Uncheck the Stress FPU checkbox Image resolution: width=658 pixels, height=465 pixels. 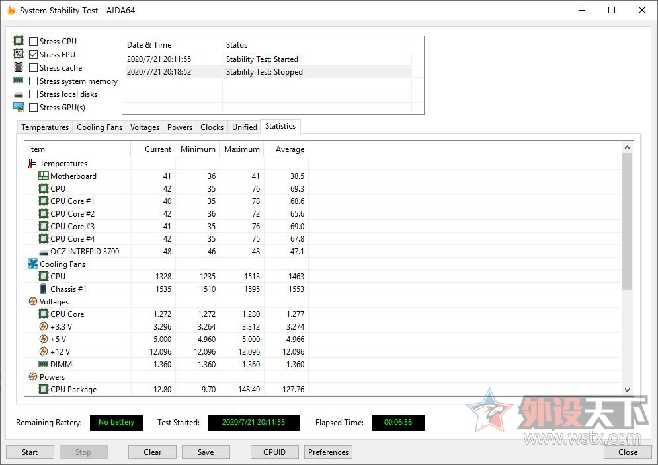click(x=34, y=55)
